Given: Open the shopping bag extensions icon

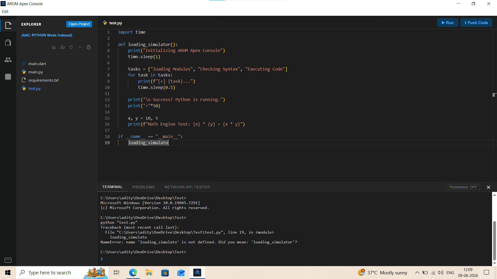Looking at the screenshot, I should point(8,42).
